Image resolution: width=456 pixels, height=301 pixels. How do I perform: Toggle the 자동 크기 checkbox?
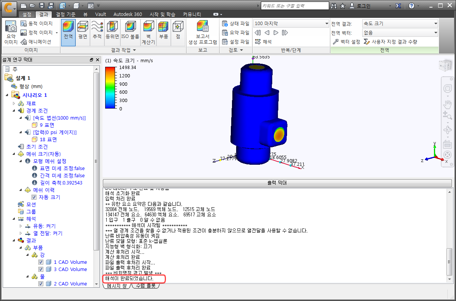[x=34, y=197]
